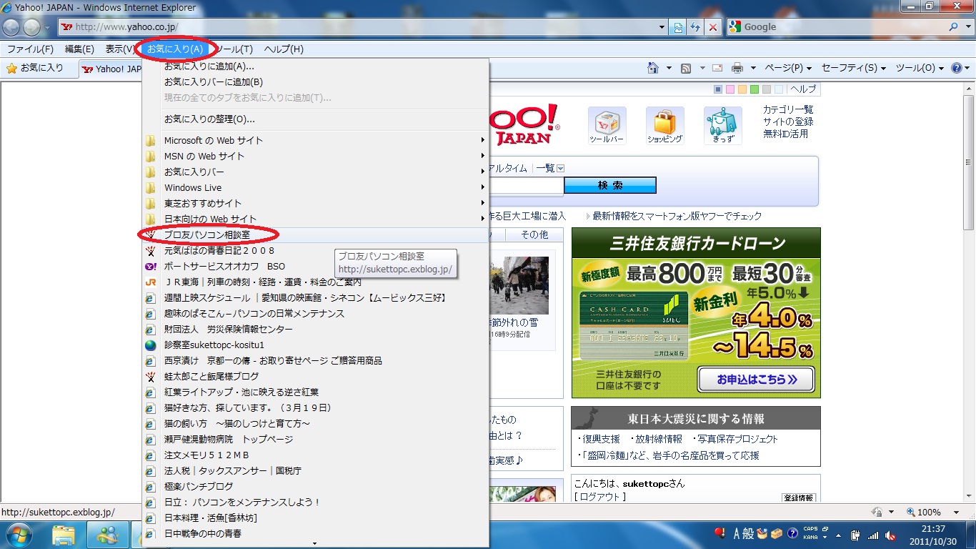Open the Home button dropdown arrow
Screen dimensions: 976x549
(669, 68)
